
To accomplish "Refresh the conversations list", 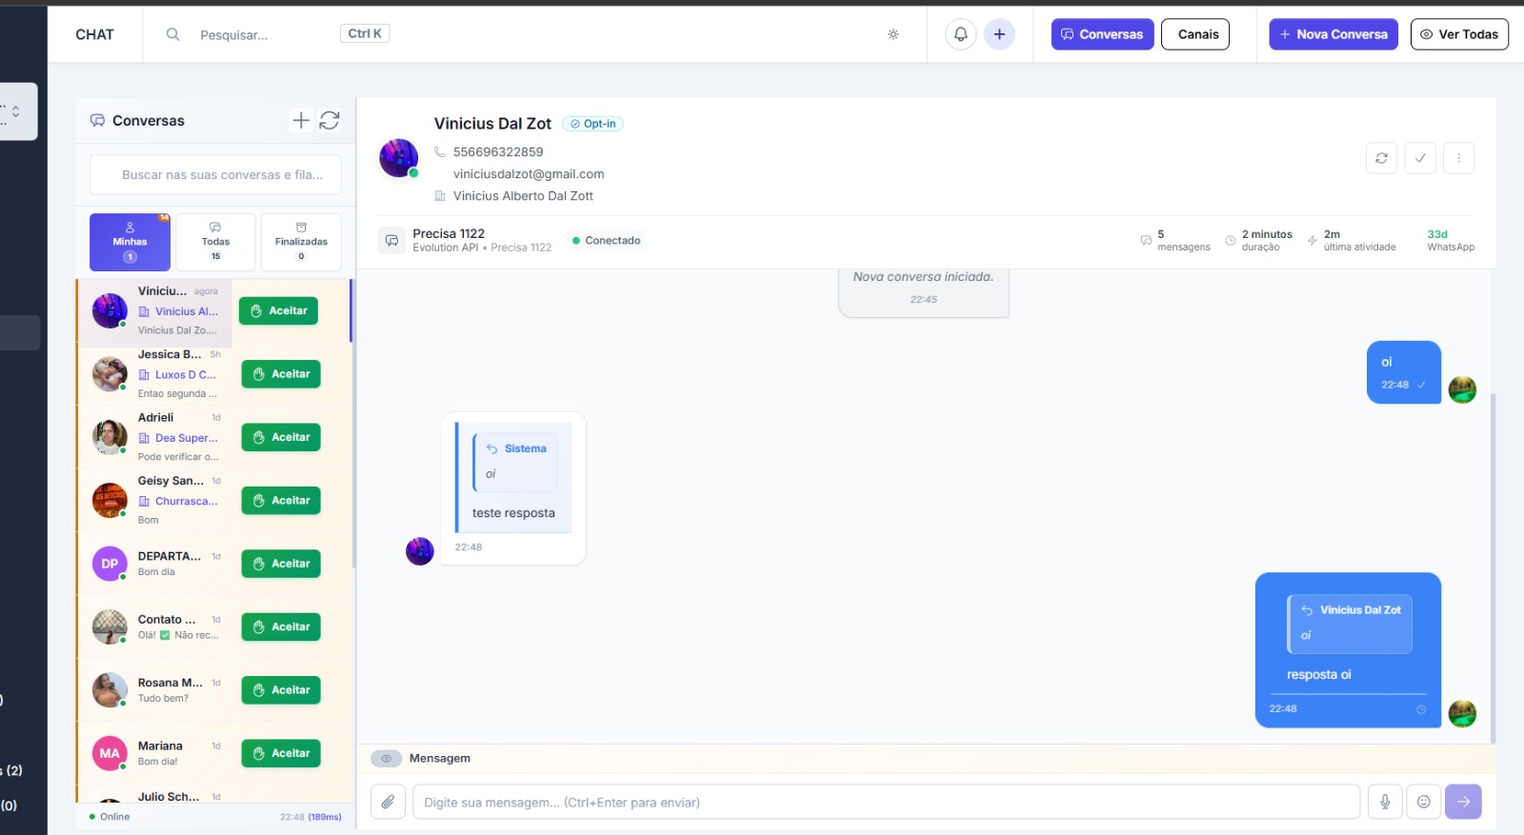I will [330, 120].
